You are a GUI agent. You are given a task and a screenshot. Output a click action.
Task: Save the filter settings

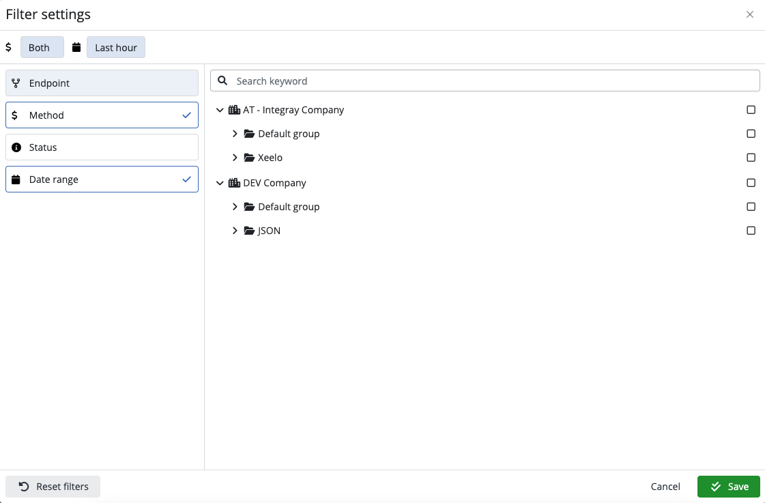(x=729, y=486)
